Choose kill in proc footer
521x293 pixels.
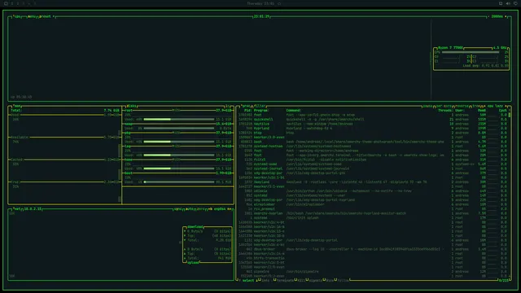click(301, 280)
